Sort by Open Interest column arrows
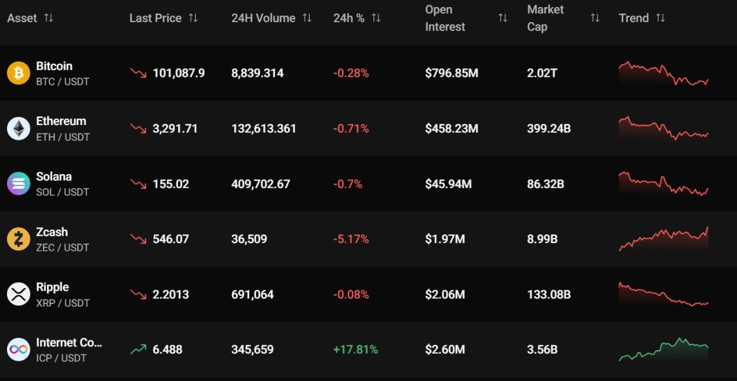Screen dimensions: 737x381 [x=503, y=18]
